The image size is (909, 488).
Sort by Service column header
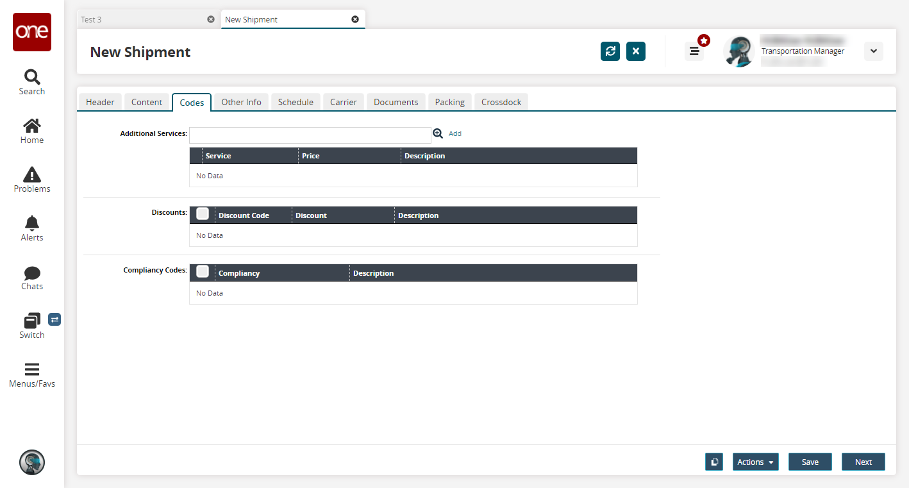click(x=251, y=156)
